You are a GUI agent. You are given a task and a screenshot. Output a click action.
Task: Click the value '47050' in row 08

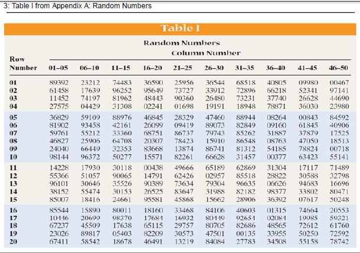pos(308,141)
